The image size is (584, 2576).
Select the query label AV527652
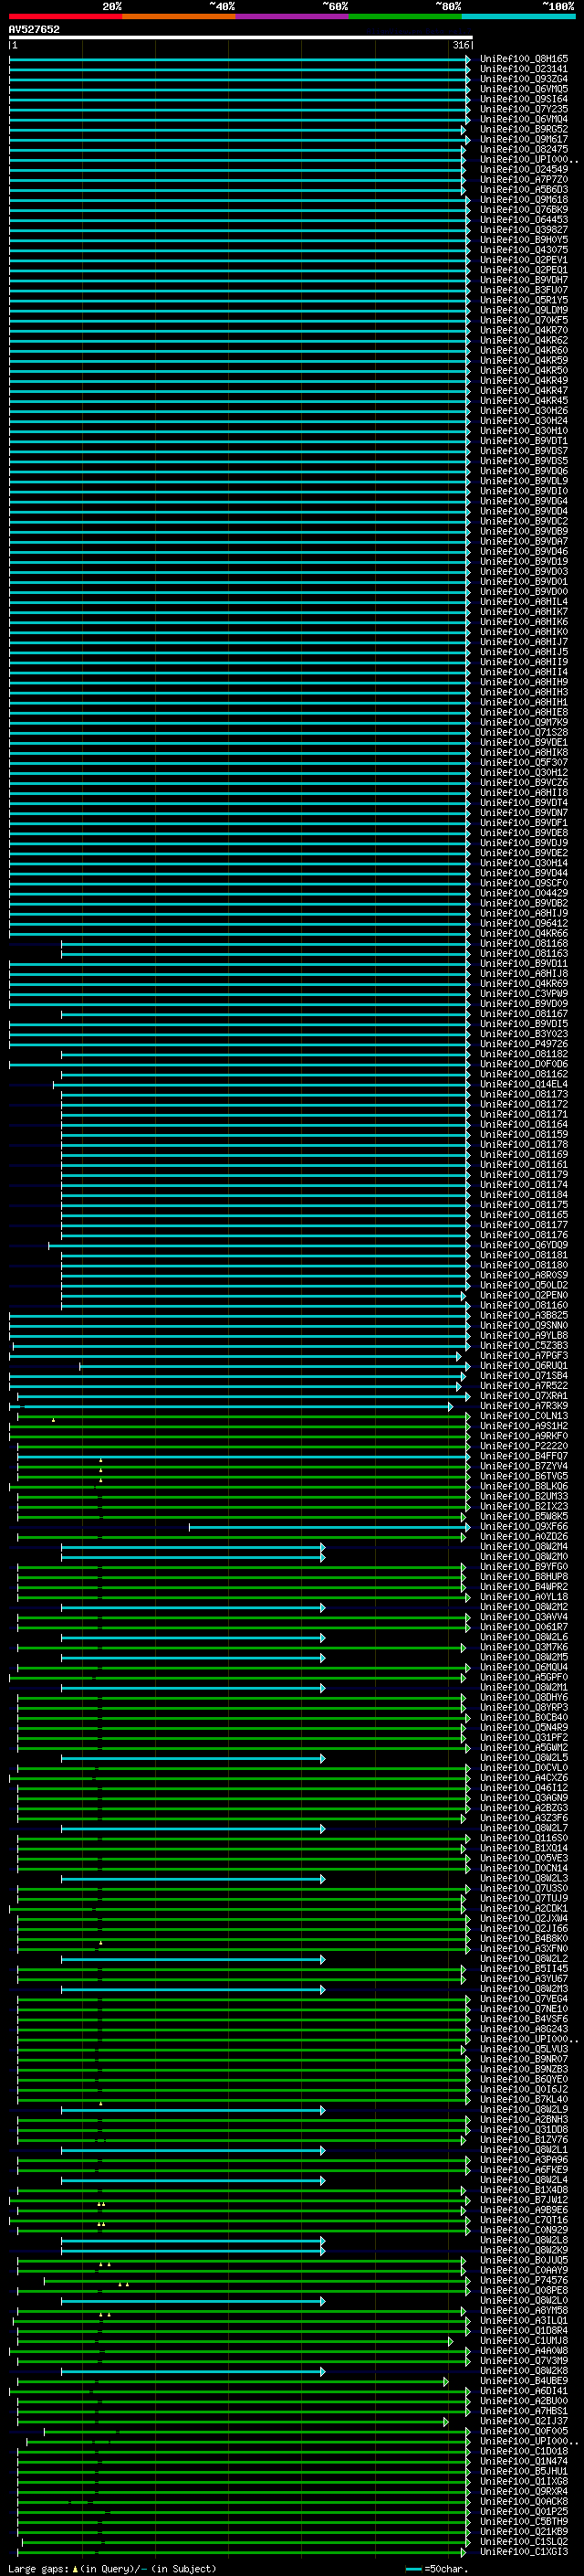[34, 29]
